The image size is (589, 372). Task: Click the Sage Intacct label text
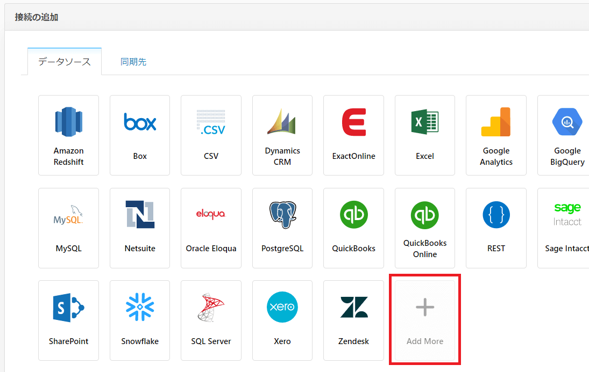tap(567, 249)
